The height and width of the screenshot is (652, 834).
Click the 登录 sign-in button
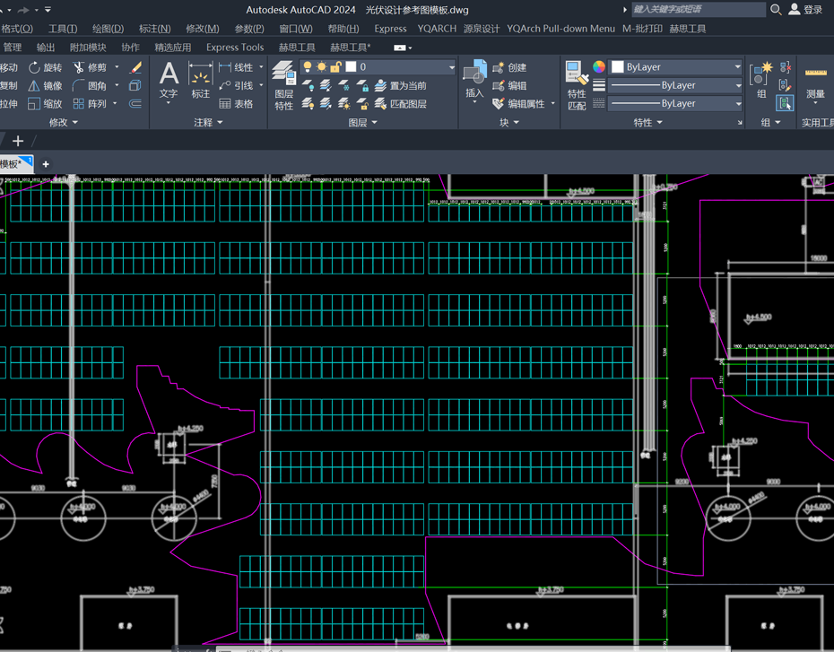(806, 10)
